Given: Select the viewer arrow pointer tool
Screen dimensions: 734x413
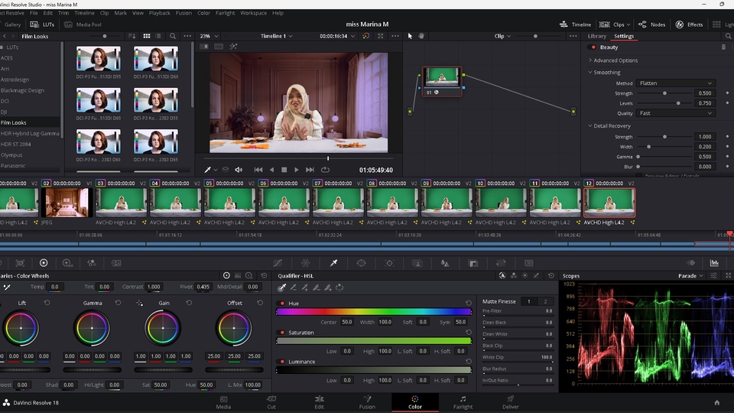Looking at the screenshot, I should tap(410, 36).
